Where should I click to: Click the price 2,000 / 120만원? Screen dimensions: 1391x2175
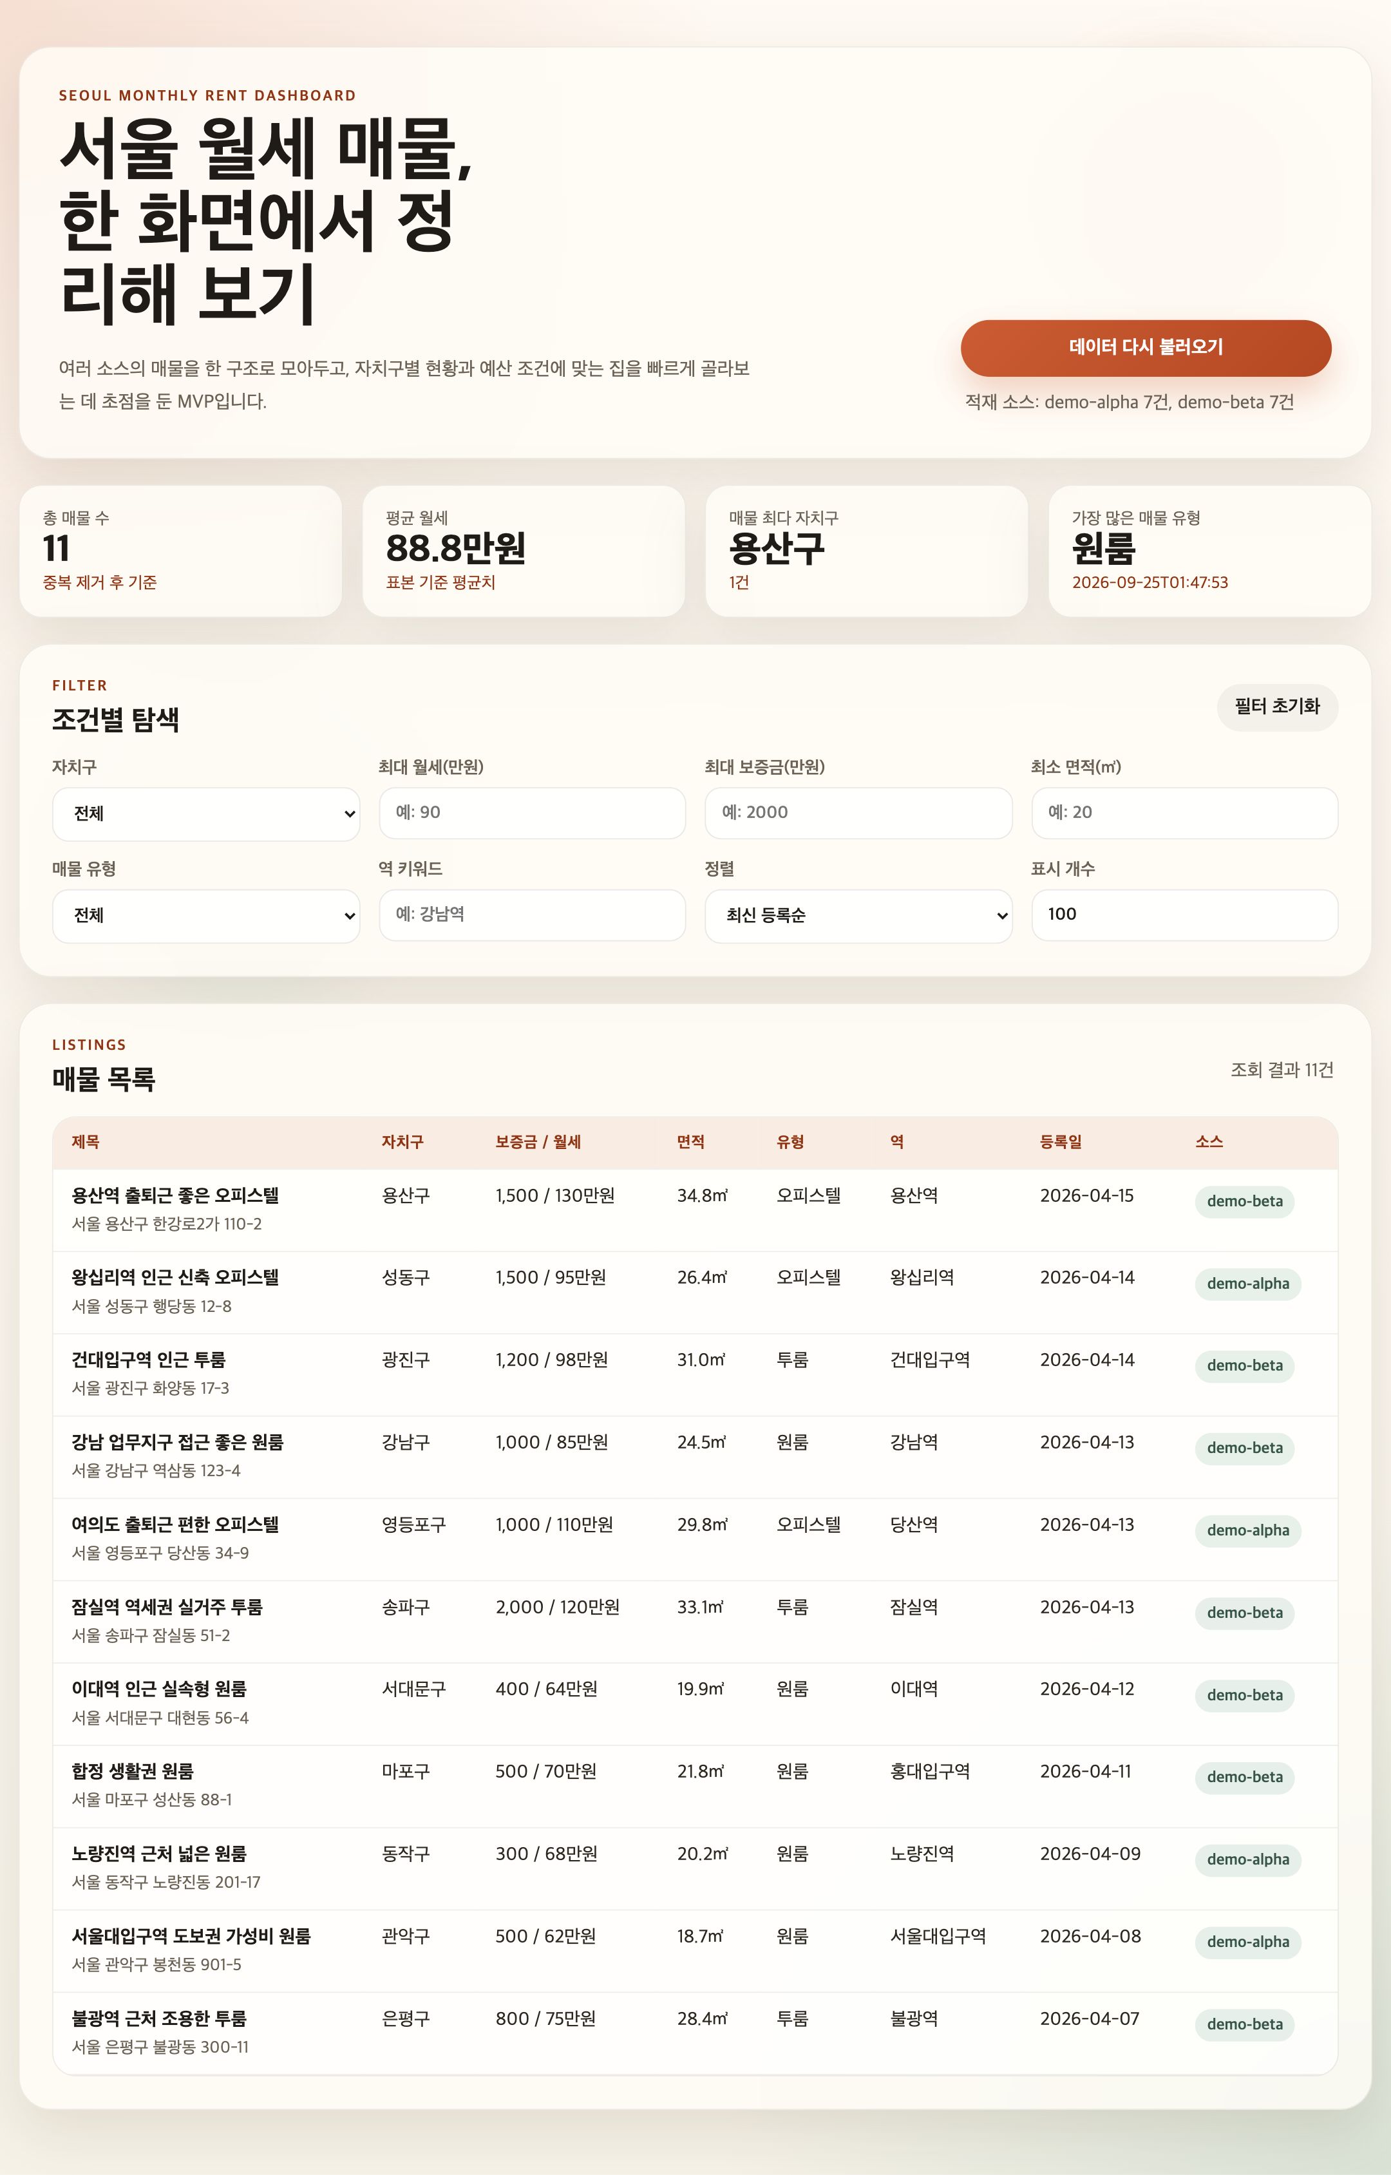[557, 1607]
